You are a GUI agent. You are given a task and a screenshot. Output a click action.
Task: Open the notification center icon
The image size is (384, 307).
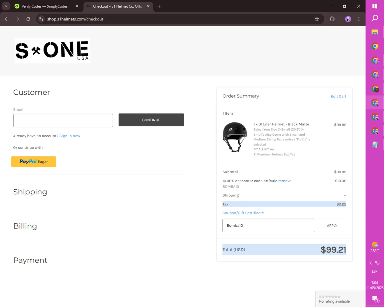375,299
